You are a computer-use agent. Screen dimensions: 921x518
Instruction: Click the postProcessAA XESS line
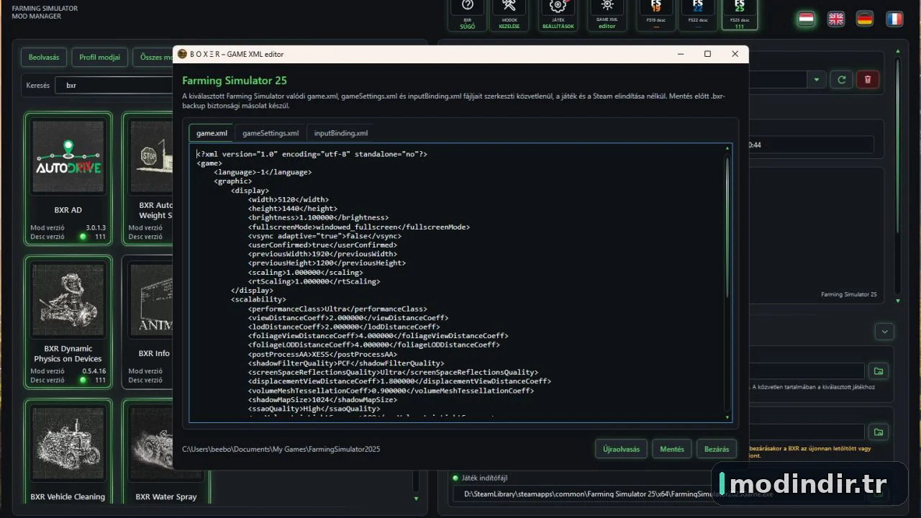click(x=322, y=354)
